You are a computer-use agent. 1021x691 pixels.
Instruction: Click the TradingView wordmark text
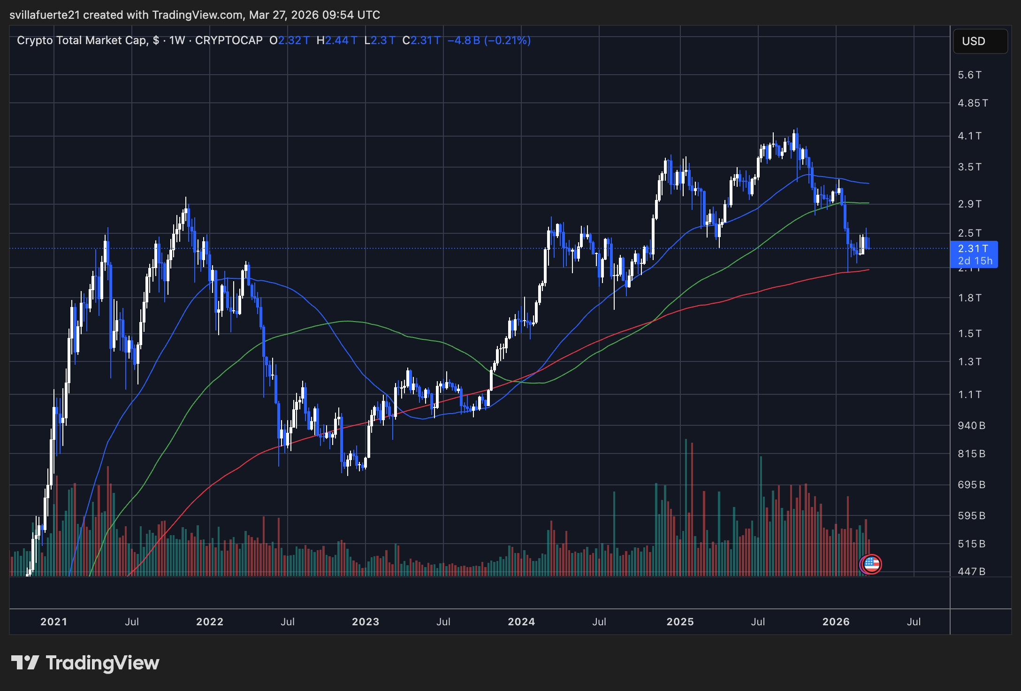point(102,663)
